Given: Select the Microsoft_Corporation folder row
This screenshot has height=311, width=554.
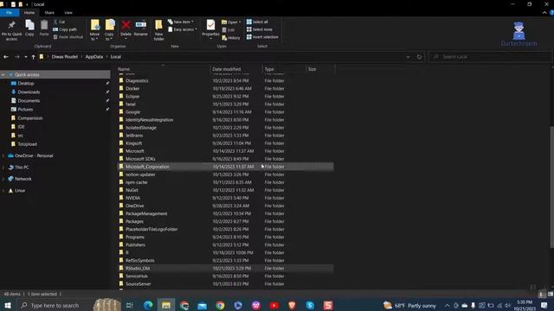Looking at the screenshot, I should pos(225,167).
